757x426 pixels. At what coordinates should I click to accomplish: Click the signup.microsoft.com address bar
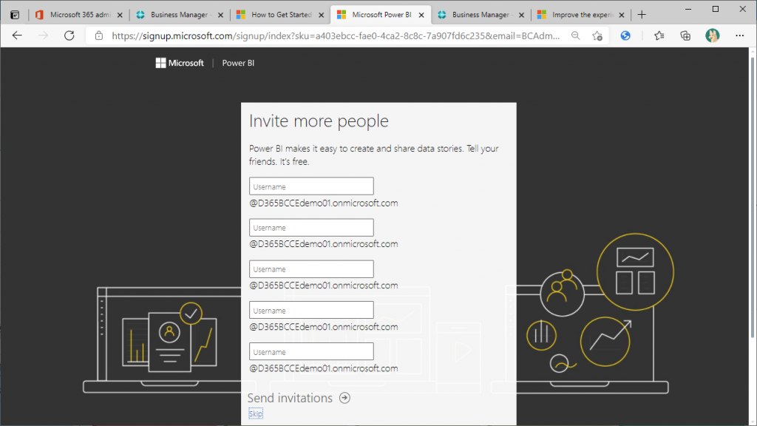[x=336, y=35]
